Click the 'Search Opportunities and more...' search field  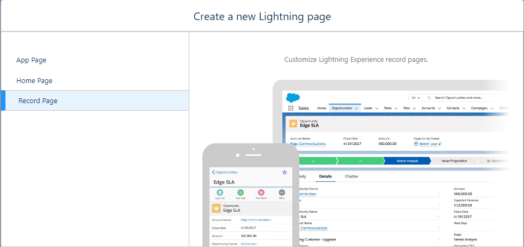(x=465, y=98)
